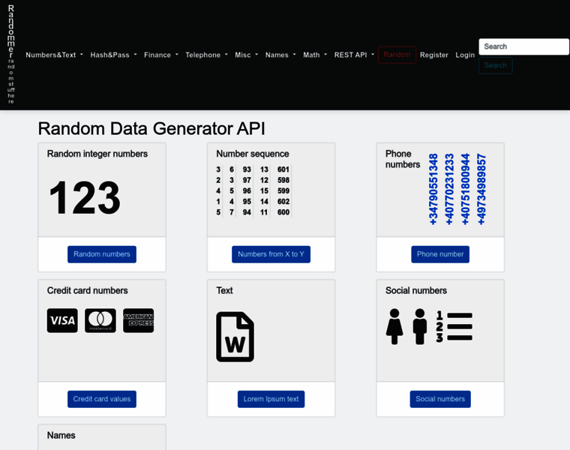Click the American Express card icon
Image resolution: width=570 pixels, height=450 pixels.
coord(139,320)
